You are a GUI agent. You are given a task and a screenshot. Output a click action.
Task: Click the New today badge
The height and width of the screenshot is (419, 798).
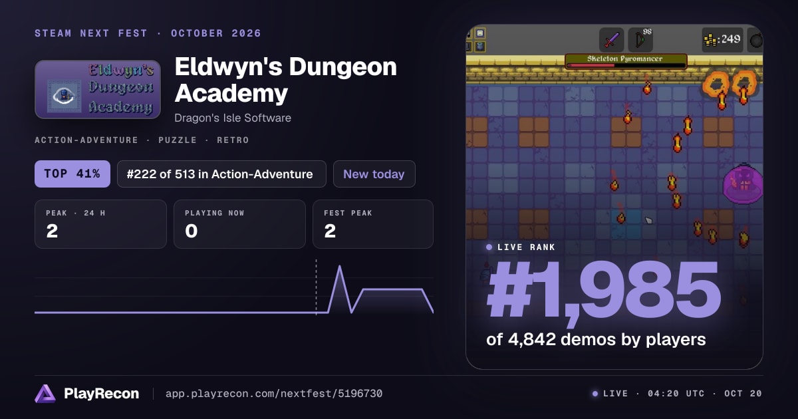point(374,174)
